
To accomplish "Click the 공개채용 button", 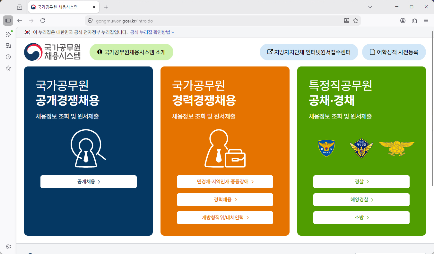I will pyautogui.click(x=89, y=182).
